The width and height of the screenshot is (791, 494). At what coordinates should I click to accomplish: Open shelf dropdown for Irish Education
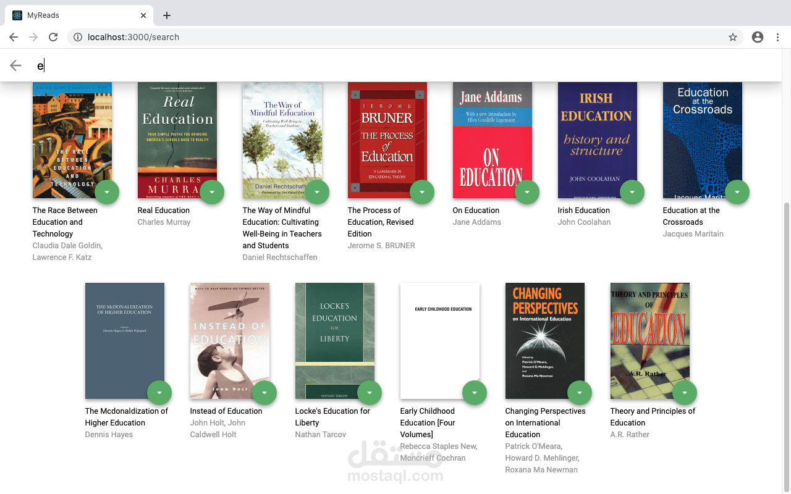tap(632, 192)
